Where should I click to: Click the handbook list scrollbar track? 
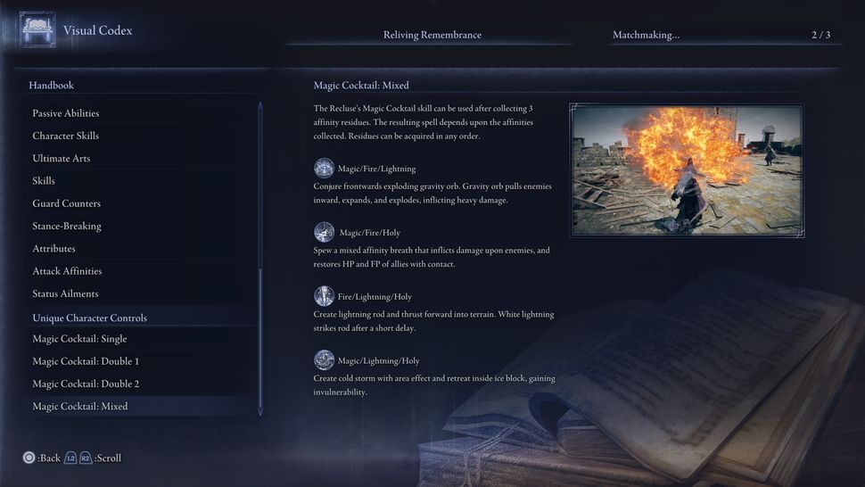[260, 259]
